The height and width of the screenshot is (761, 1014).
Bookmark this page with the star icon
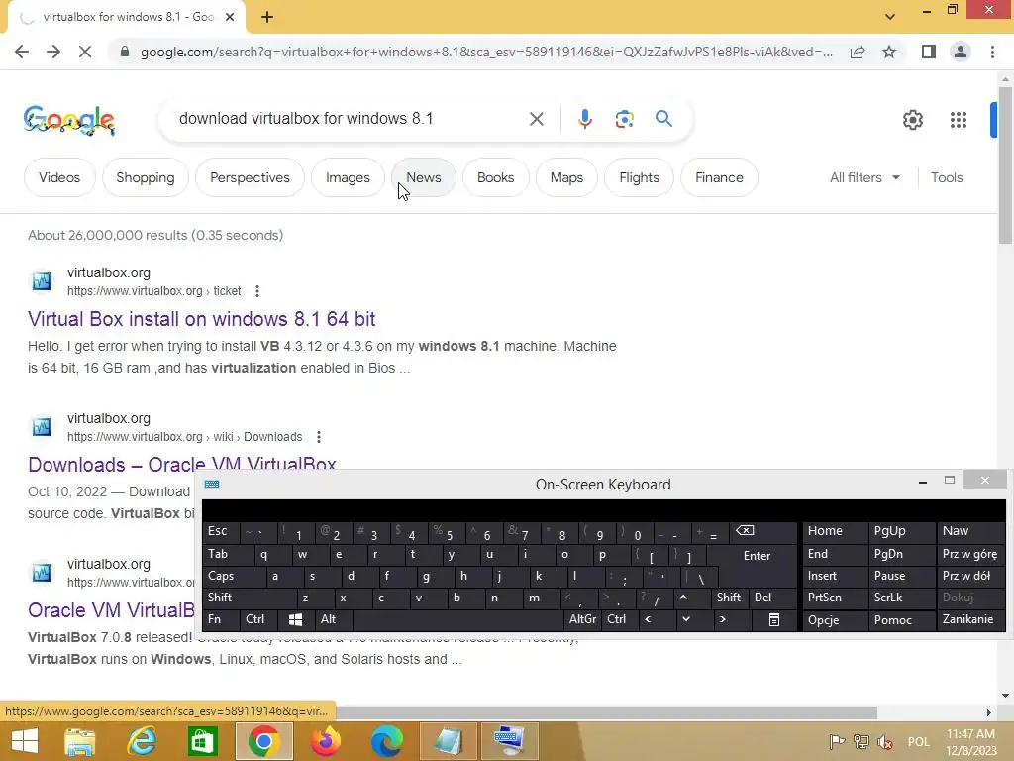[889, 52]
